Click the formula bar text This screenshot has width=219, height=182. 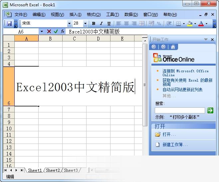[x=94, y=32]
